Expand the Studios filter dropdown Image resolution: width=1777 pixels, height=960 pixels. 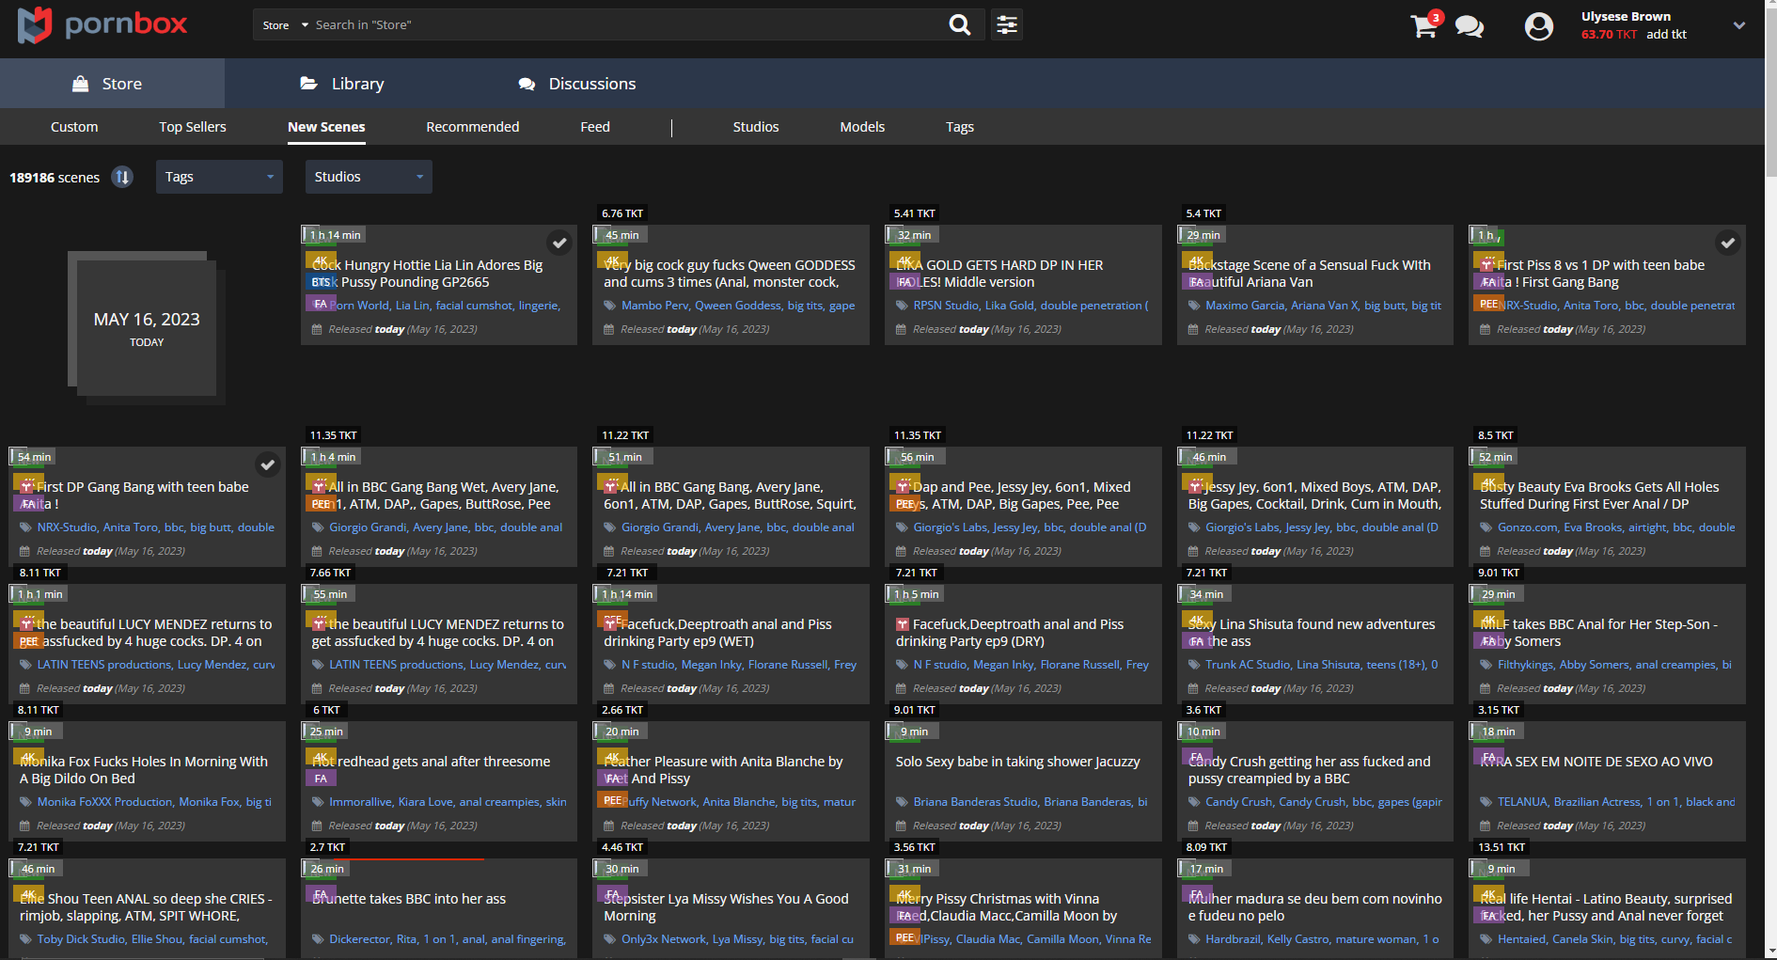pos(369,177)
